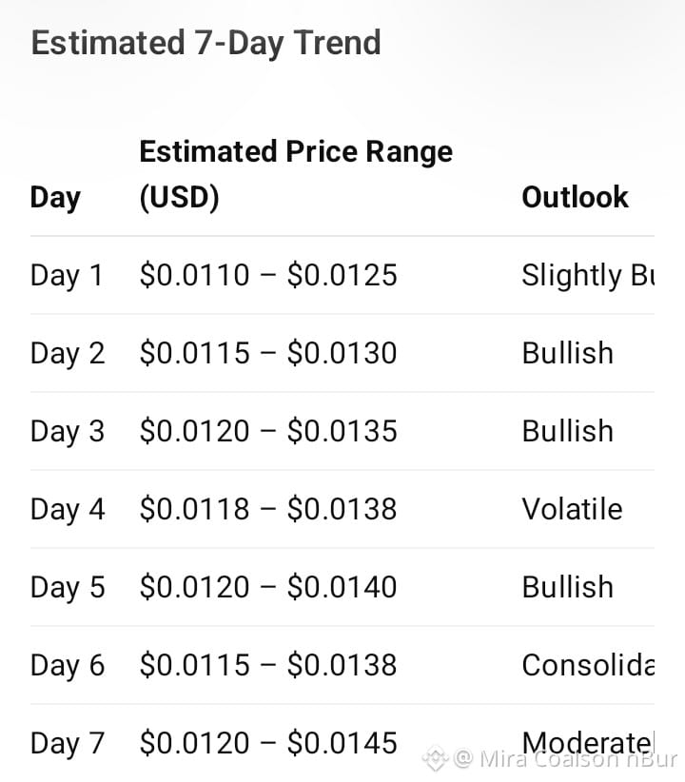The image size is (685, 782).
Task: Click the Estimated Price Range (USD) header
Action: (x=296, y=174)
